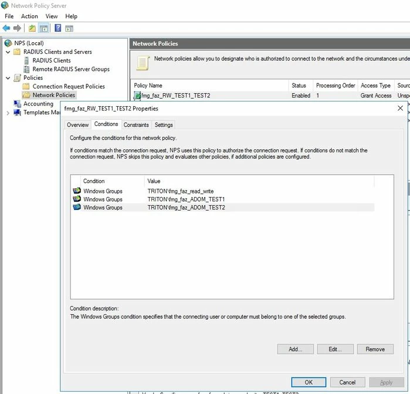The height and width of the screenshot is (394, 410).
Task: Click the group icon beside TRITON\fmg_faz_ADOM_TEST1
Action: pos(77,199)
